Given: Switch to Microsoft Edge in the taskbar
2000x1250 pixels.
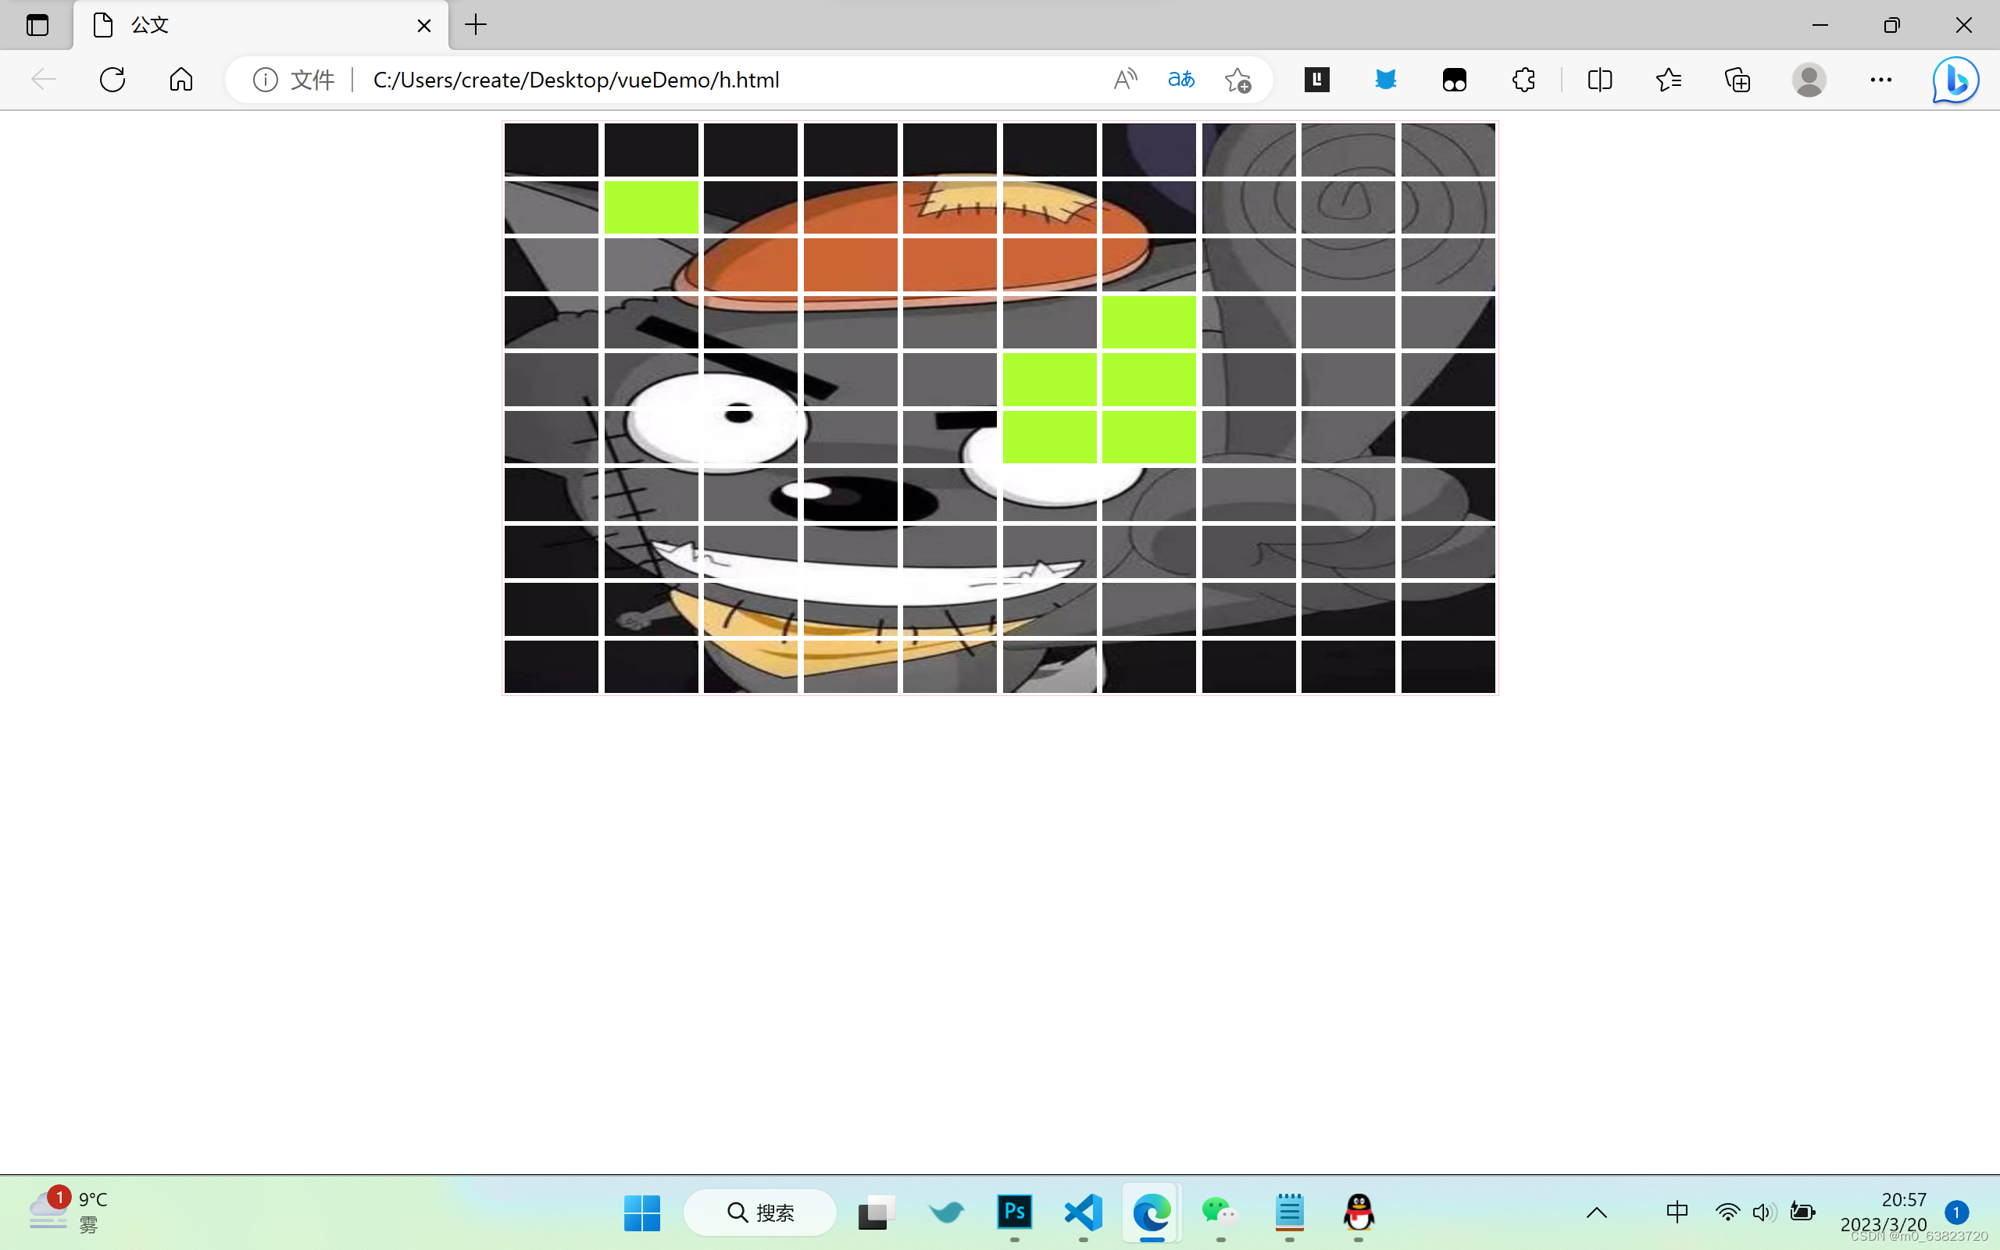Looking at the screenshot, I should click(1152, 1212).
